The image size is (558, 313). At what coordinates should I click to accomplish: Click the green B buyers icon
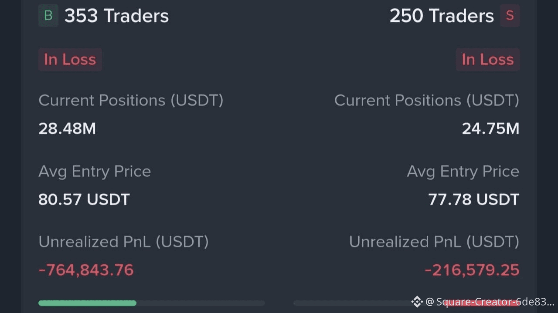(48, 16)
